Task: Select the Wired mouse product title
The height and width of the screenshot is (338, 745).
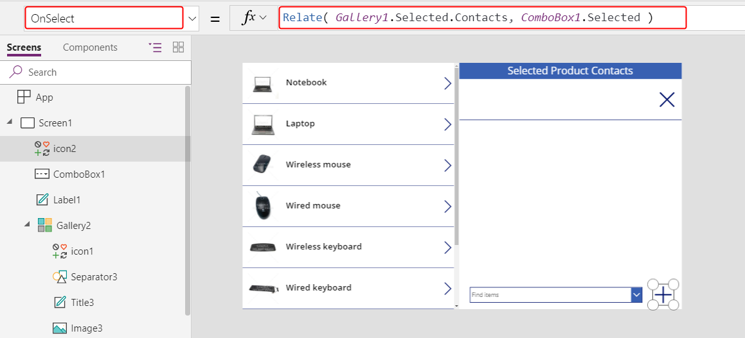Action: pyautogui.click(x=313, y=206)
